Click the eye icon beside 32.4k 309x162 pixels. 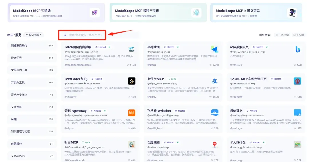pyautogui.click(x=211, y=65)
